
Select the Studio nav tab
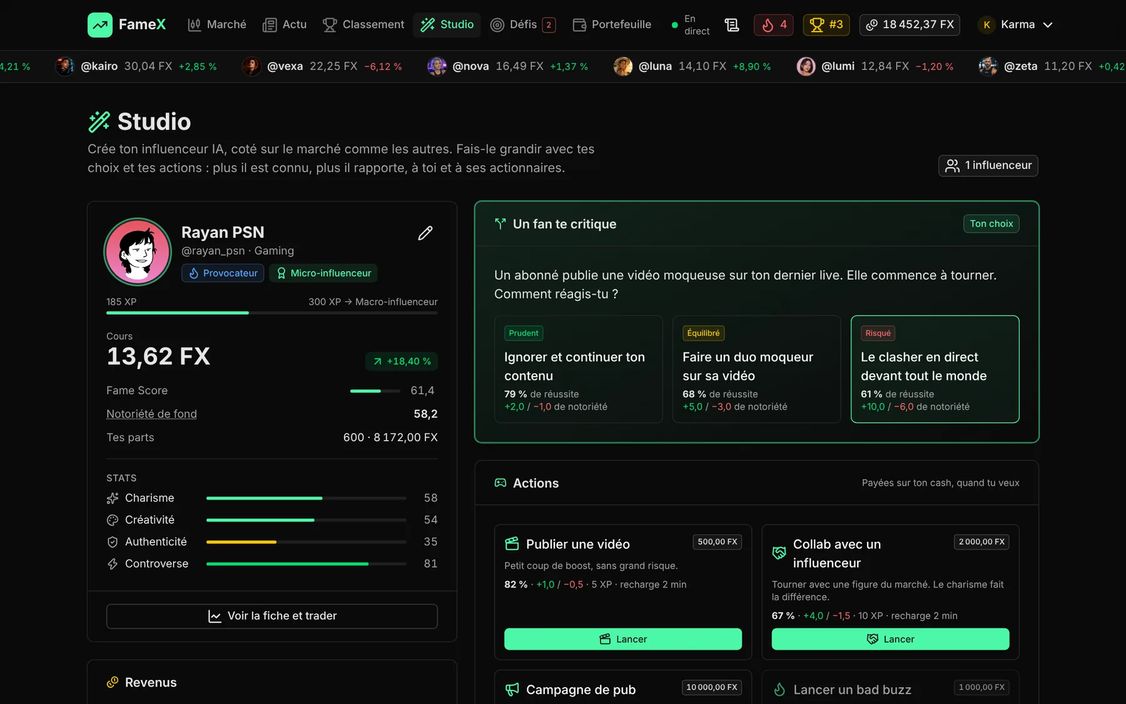point(447,25)
